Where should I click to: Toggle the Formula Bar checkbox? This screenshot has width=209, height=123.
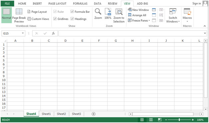(72, 12)
